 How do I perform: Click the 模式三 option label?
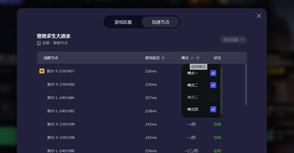(x=193, y=97)
